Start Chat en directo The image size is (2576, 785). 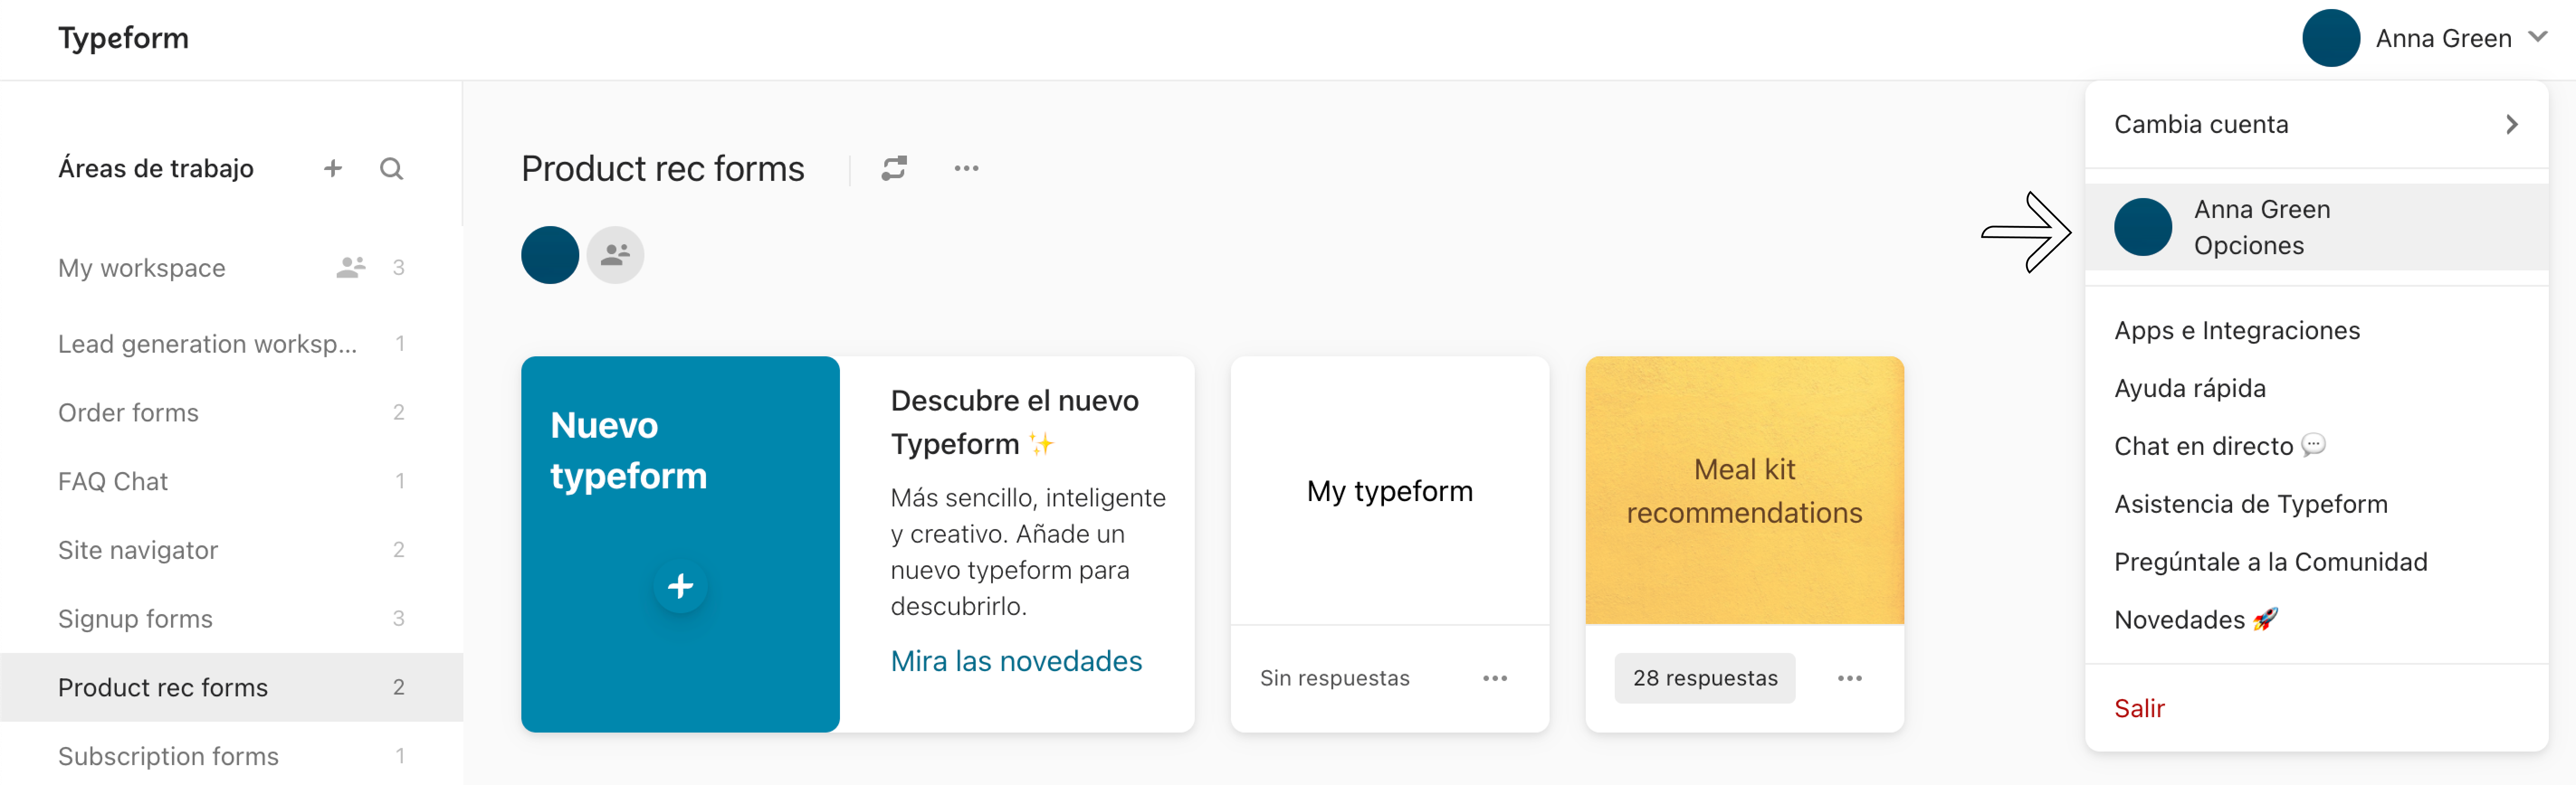click(2219, 445)
